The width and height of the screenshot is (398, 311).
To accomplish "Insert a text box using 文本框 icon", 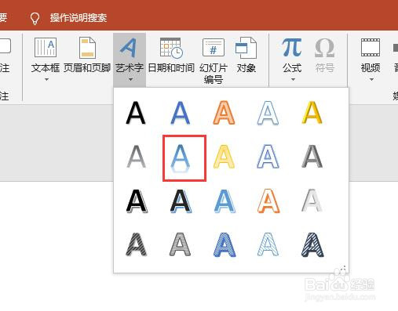I will 46,47.
